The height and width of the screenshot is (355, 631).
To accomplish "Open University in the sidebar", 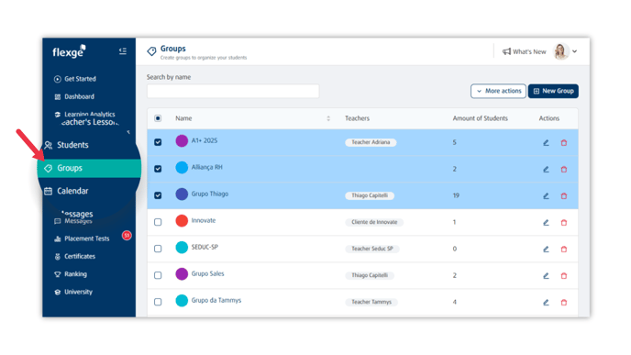I will 73,292.
